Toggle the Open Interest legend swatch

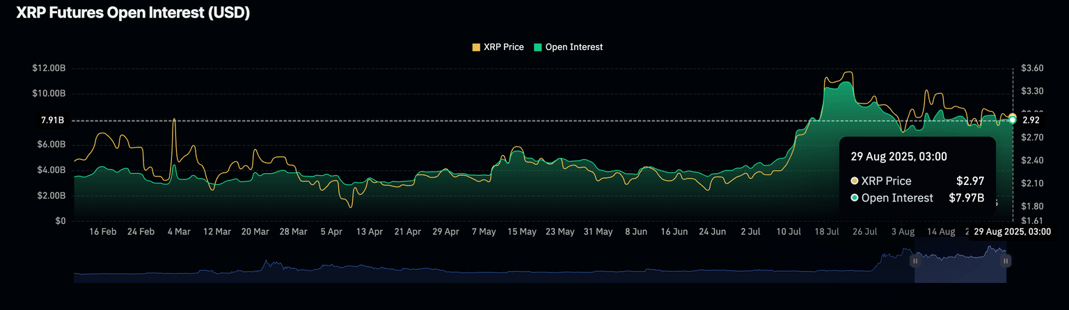(x=537, y=47)
